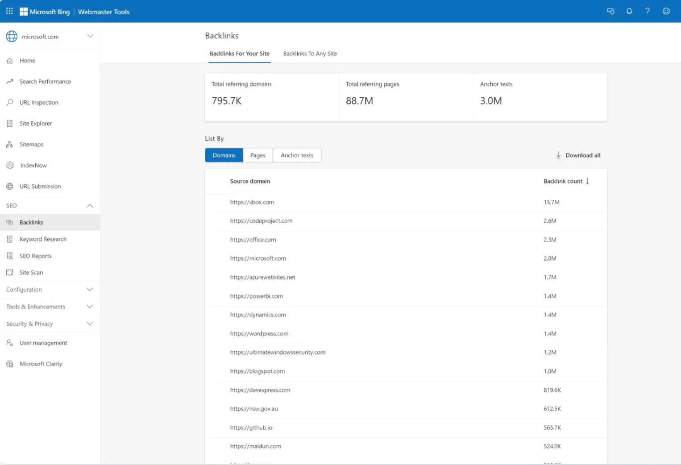Screen dimensions: 681x465
Task: Click the IndexNow gear icon
Action: coord(10,166)
